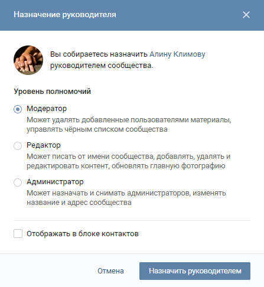
Task: Click the руководителем сообщества text line
Action: coord(102,66)
